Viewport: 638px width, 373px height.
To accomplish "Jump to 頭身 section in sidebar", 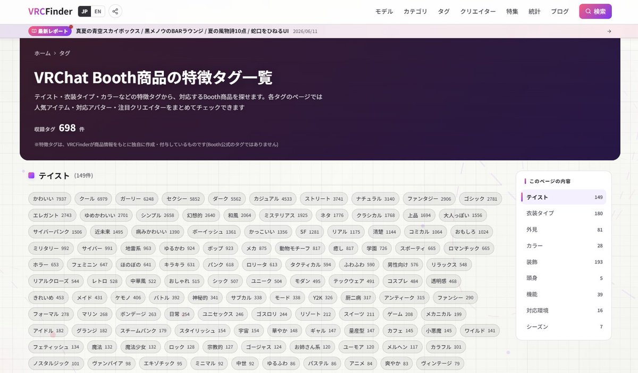I will point(564,278).
